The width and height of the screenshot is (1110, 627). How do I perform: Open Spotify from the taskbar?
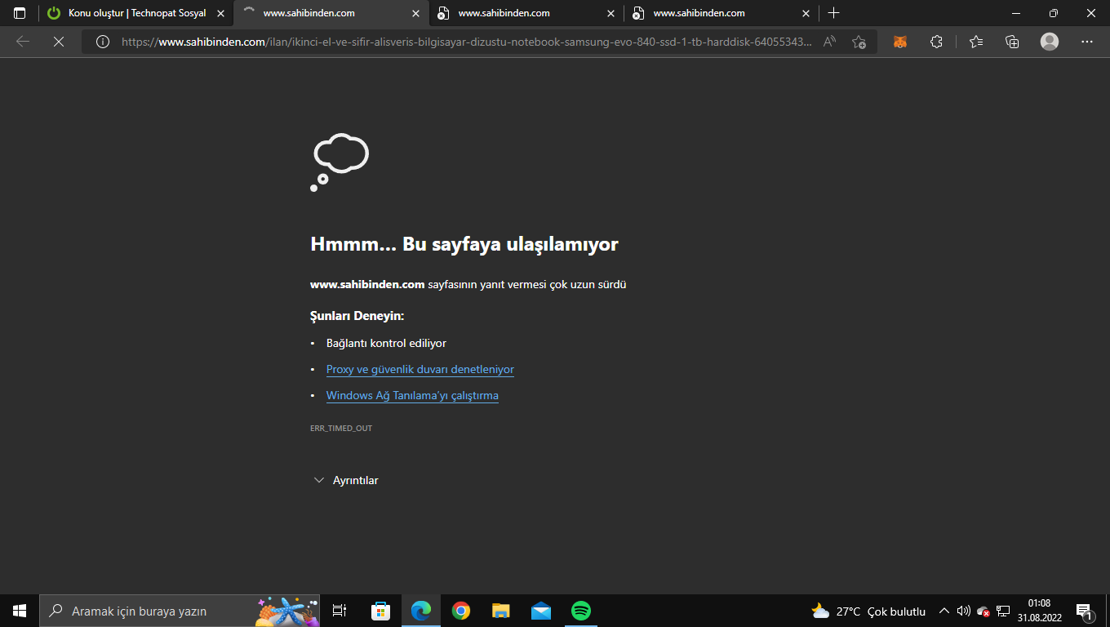[581, 611]
